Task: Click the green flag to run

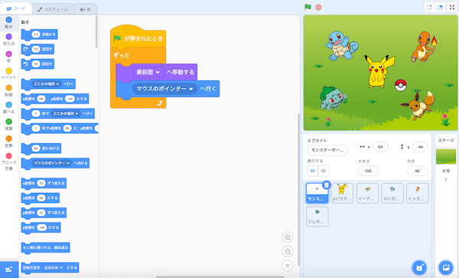Action: (308, 7)
